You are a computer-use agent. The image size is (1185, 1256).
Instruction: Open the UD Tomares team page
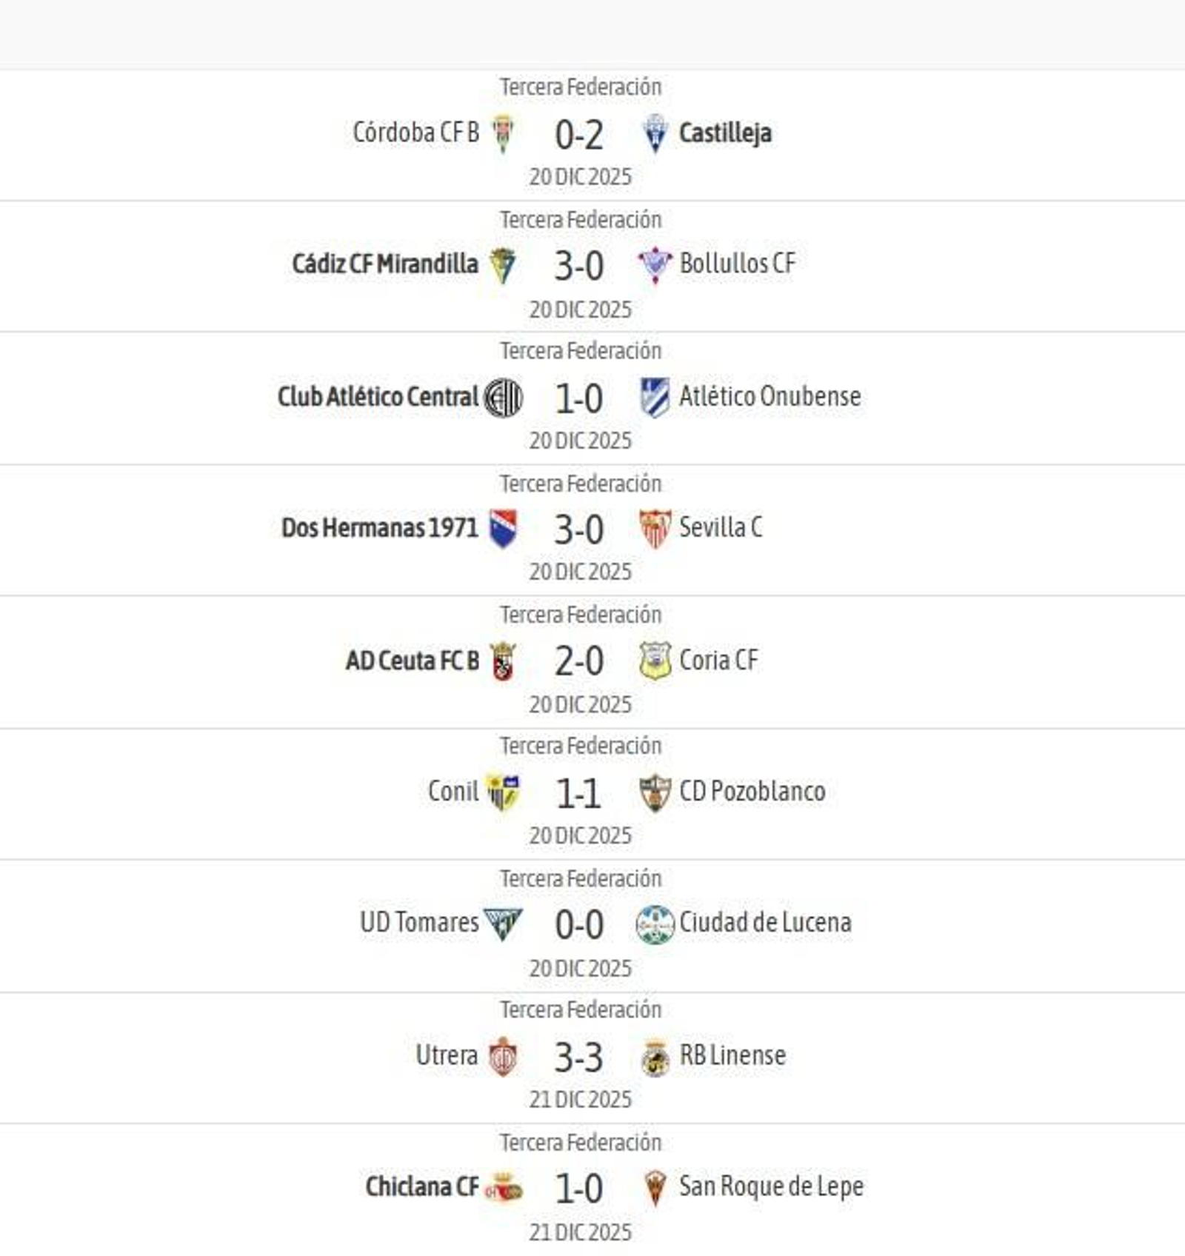coord(424,922)
